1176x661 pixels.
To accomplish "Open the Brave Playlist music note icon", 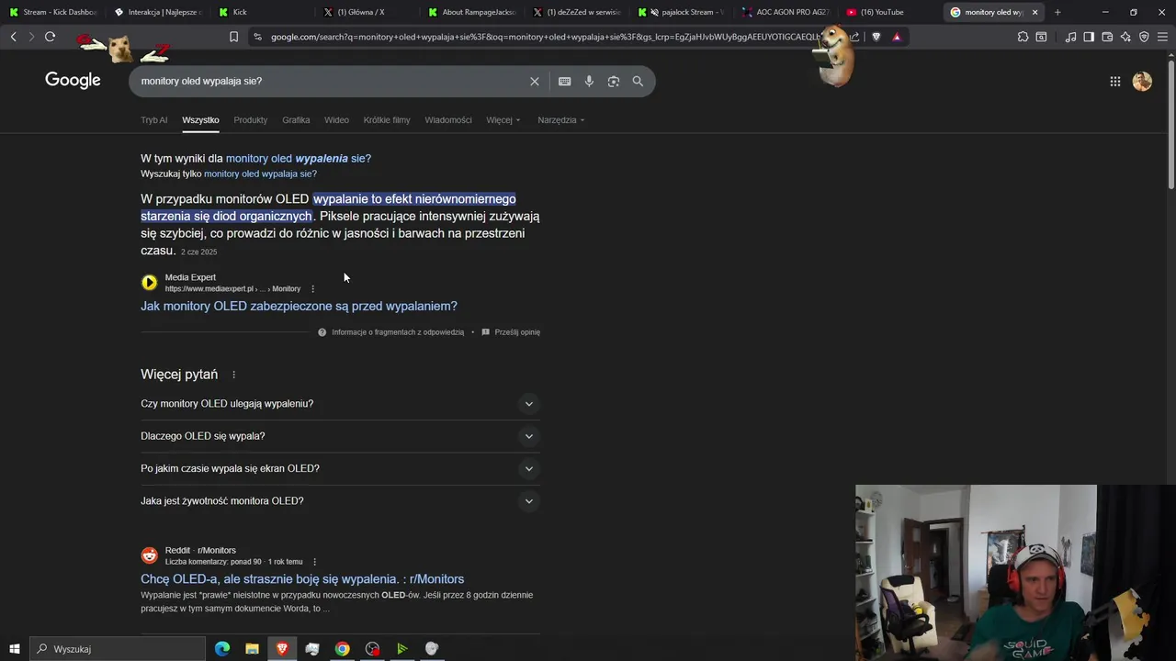I will click(1070, 37).
